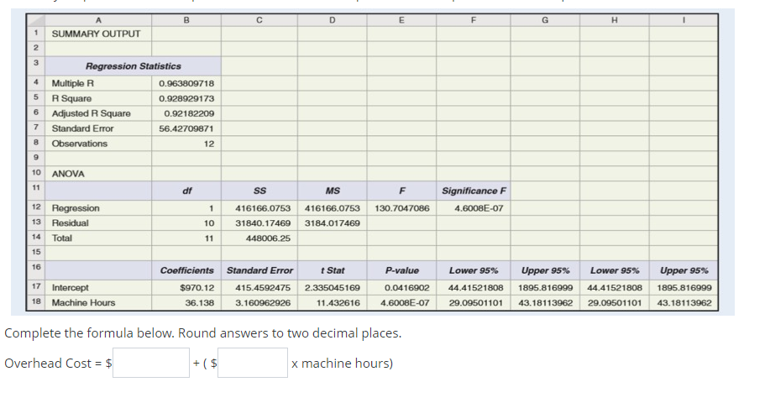Viewport: 765px width, 403px height.
Task: Click the MS column header
Action: (x=333, y=191)
